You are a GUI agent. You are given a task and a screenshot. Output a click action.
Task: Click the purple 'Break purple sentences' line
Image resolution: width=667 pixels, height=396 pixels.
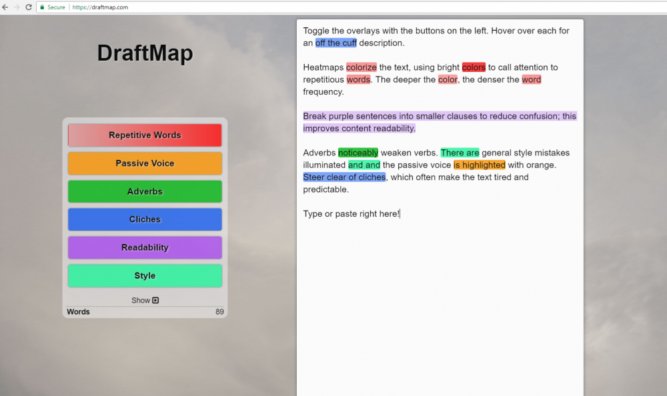coord(440,116)
